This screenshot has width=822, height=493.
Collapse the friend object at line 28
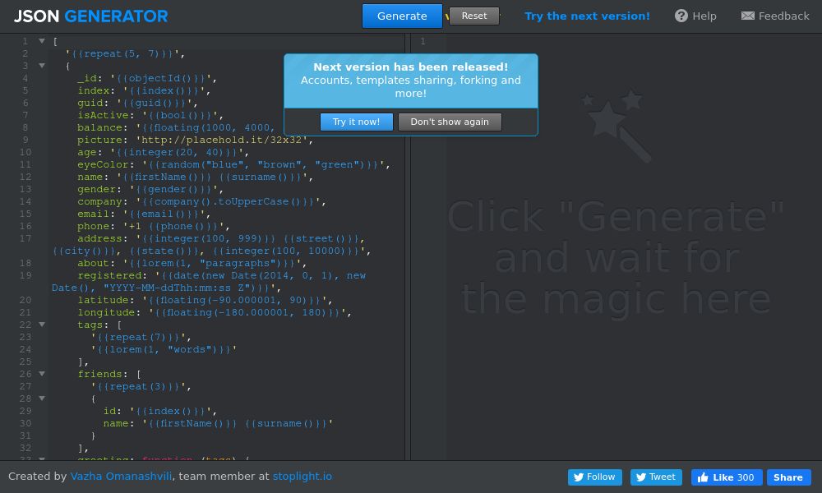pos(42,398)
